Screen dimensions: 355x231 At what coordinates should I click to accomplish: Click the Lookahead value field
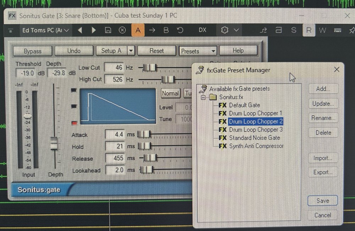point(115,170)
